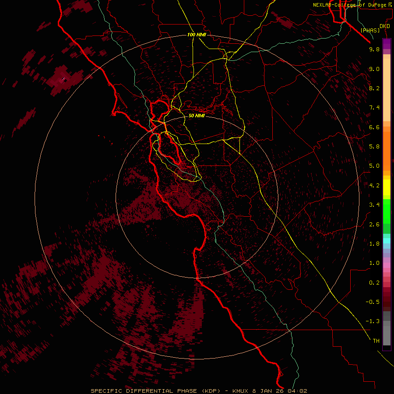Click the 9.8 value on the color scale
The height and width of the screenshot is (394, 394).
(374, 49)
